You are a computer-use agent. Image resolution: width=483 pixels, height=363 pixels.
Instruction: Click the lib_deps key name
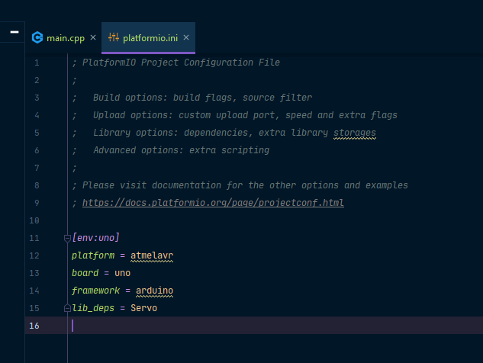pos(93,308)
